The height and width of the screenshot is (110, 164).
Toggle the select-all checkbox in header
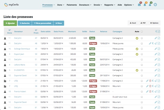[142, 31]
